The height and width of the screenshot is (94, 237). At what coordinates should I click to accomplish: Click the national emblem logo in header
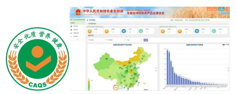(78, 12)
